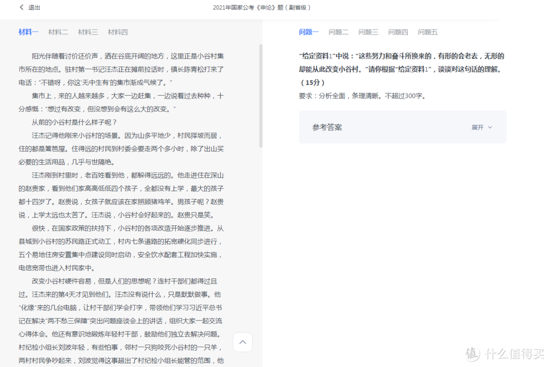This screenshot has height=367, width=550.
Task: View the 材料四 material tab
Action: (x=118, y=32)
